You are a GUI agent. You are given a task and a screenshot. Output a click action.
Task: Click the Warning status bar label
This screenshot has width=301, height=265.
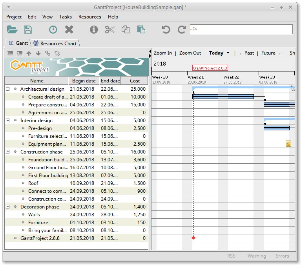coord(257,256)
